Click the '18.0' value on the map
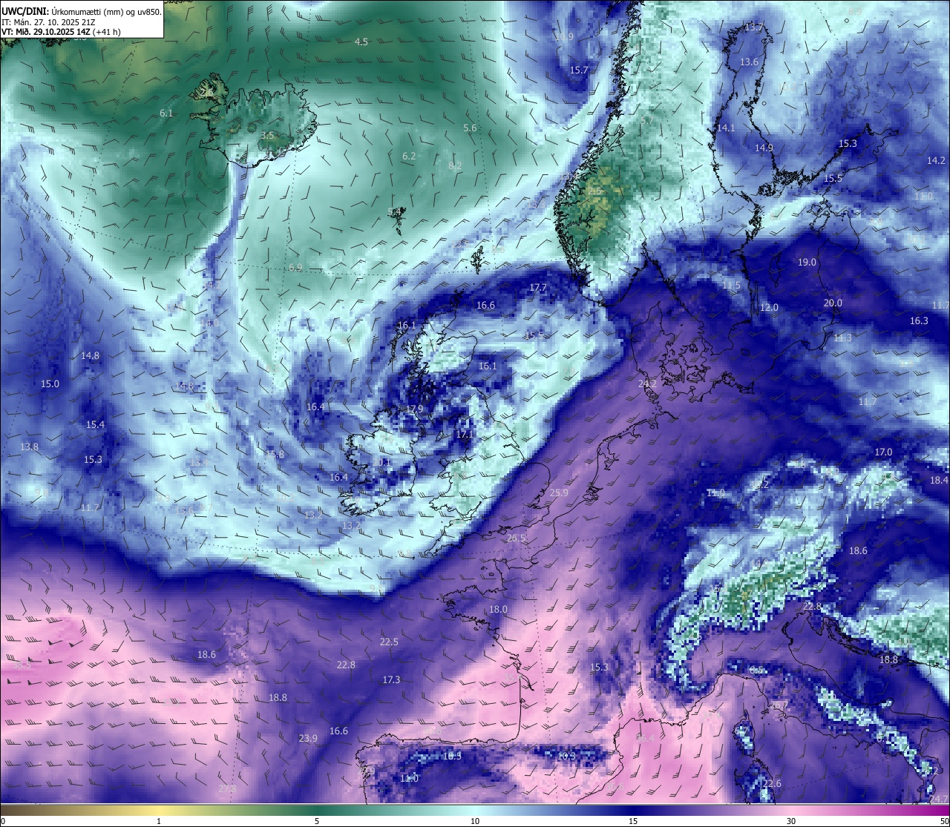This screenshot has height=827, width=950. 498,610
